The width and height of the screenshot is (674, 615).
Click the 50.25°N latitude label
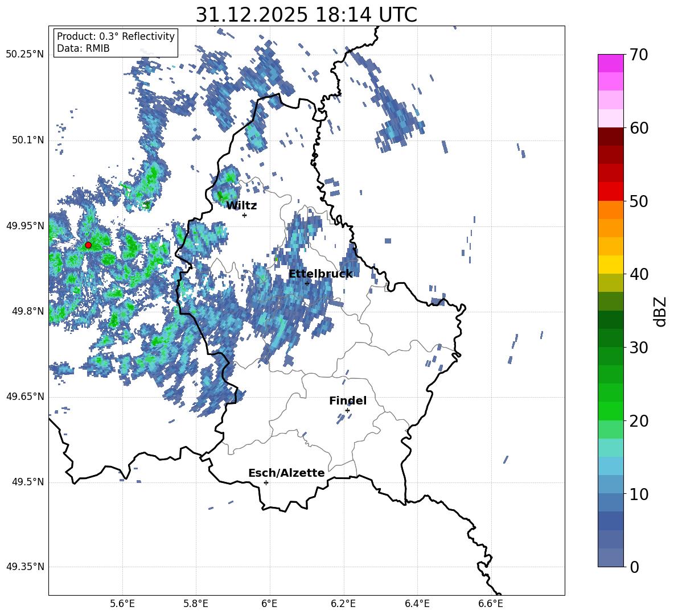coord(25,55)
